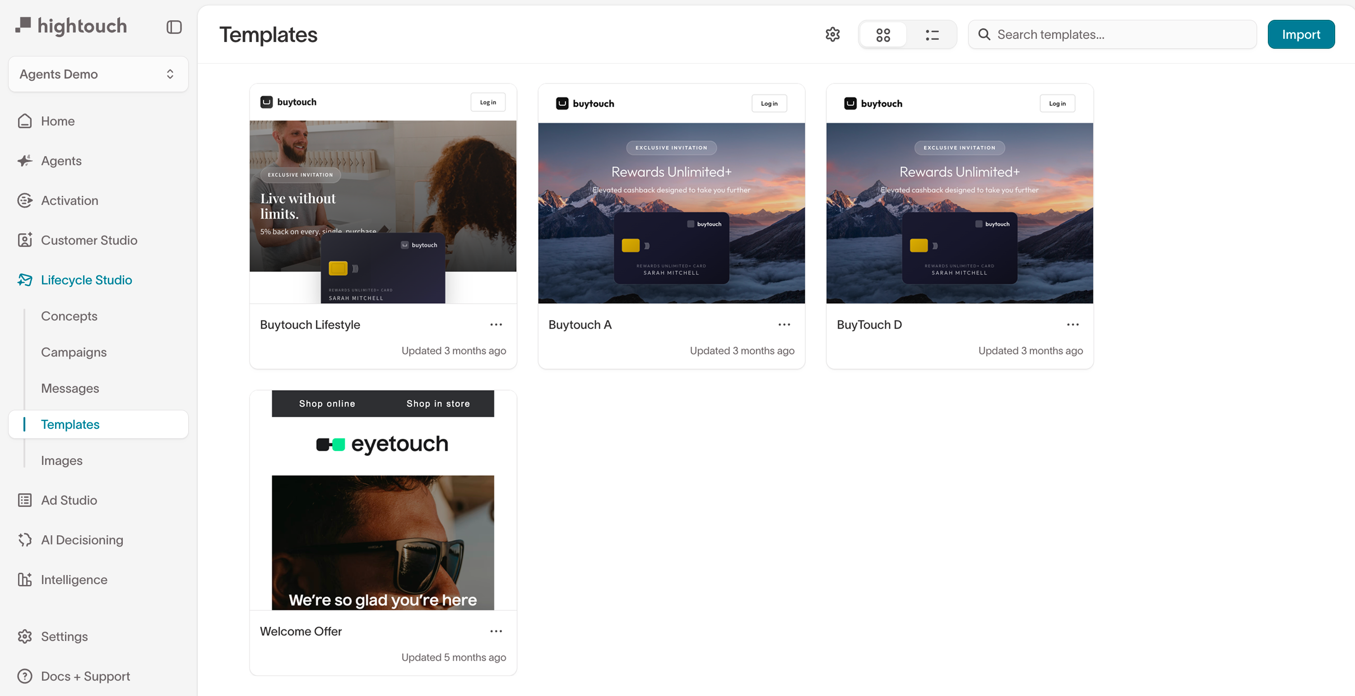The height and width of the screenshot is (696, 1355).
Task: Open Messages under Lifecycle Studio
Action: click(70, 388)
